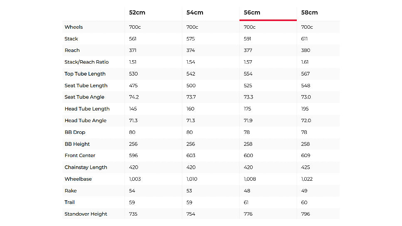
Task: Select the 52cm size column header
Action: [x=137, y=12]
